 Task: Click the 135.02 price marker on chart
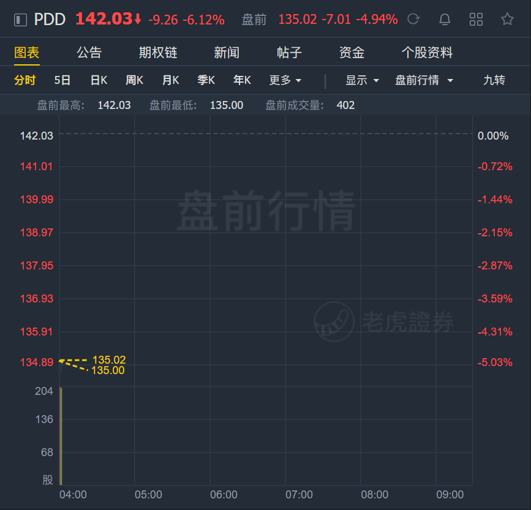tap(109, 359)
